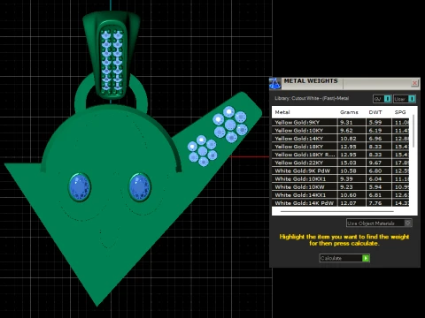This screenshot has height=318, width=425.
Task: Select the Yellow Gold:9KY row
Action: (341, 122)
